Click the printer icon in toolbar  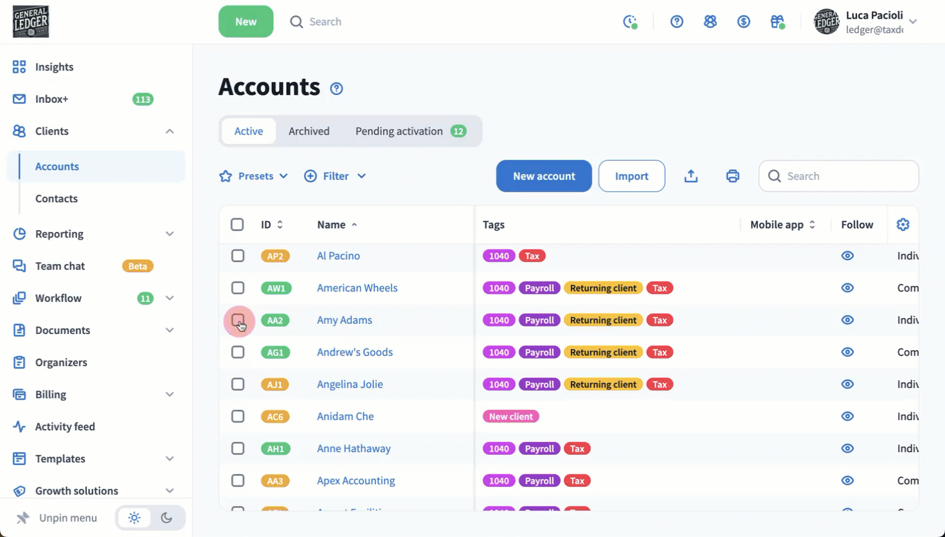pyautogui.click(x=732, y=176)
